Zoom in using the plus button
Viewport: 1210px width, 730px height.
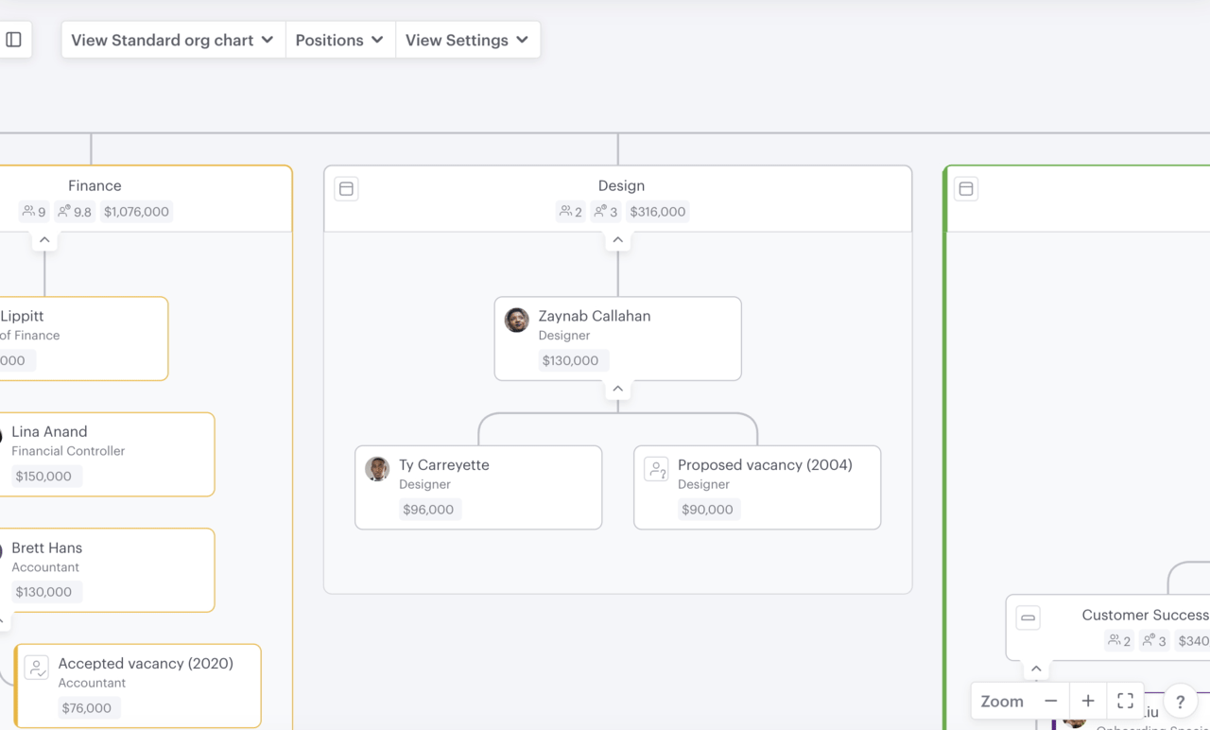tap(1087, 701)
